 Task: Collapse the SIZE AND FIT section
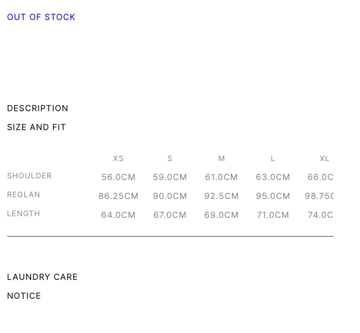click(x=36, y=127)
